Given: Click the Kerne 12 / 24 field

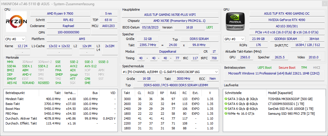Looking at the screenshot, I should coord(22,46).
